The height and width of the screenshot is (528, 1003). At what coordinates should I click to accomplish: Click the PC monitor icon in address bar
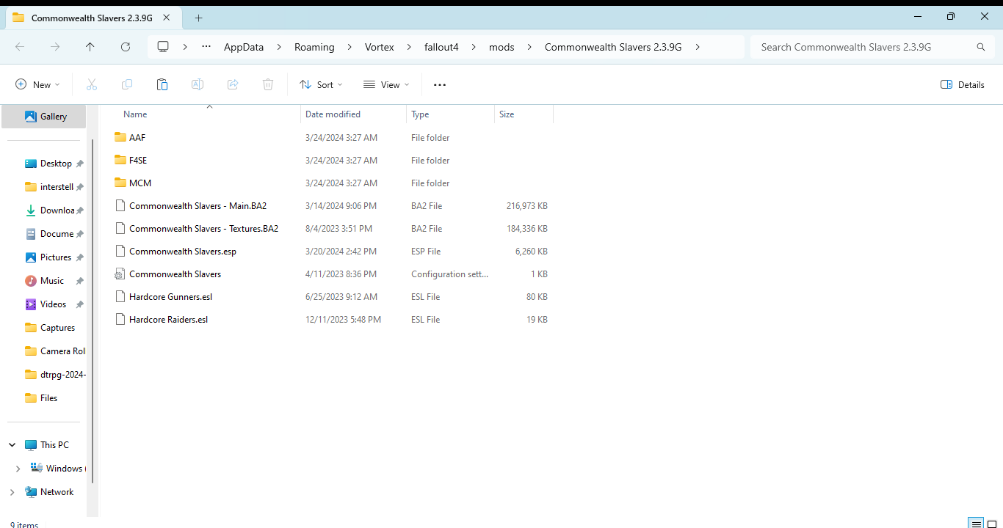(x=163, y=47)
